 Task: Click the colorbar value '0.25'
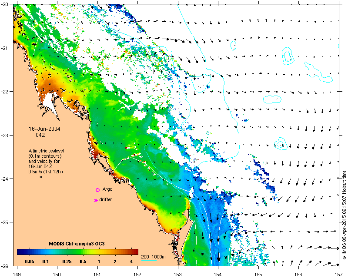click(67, 261)
